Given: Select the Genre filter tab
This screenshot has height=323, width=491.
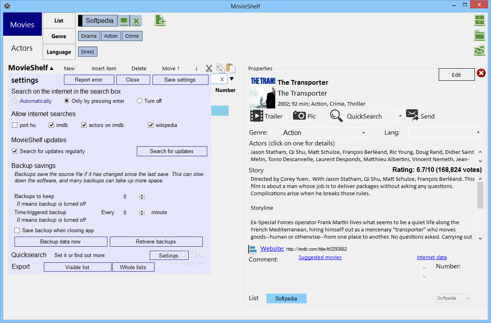Looking at the screenshot, I should 59,36.
